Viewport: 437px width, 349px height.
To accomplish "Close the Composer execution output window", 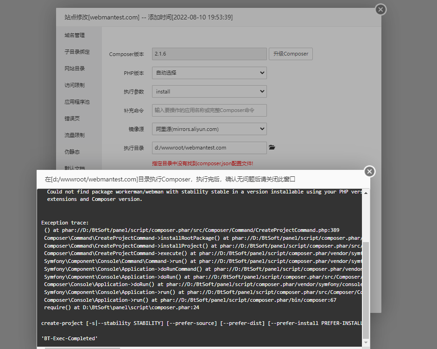I will (x=369, y=171).
